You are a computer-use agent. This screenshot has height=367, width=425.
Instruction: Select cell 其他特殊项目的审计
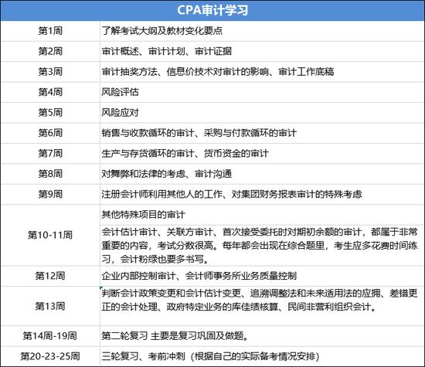click(262, 215)
